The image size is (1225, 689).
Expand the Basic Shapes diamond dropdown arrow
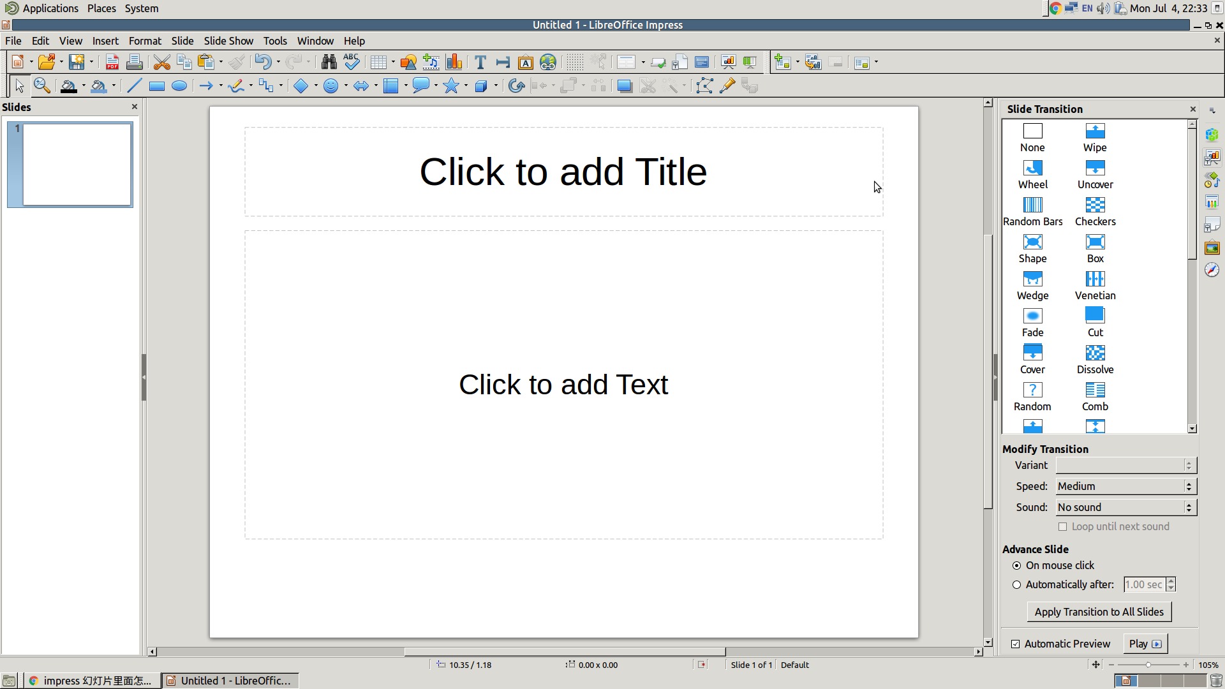coord(316,86)
